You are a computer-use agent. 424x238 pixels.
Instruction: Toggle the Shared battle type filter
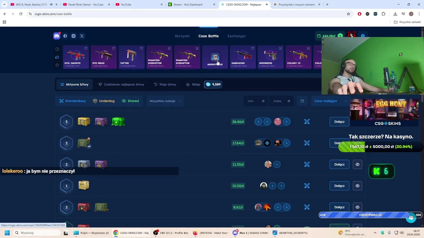[x=130, y=101]
